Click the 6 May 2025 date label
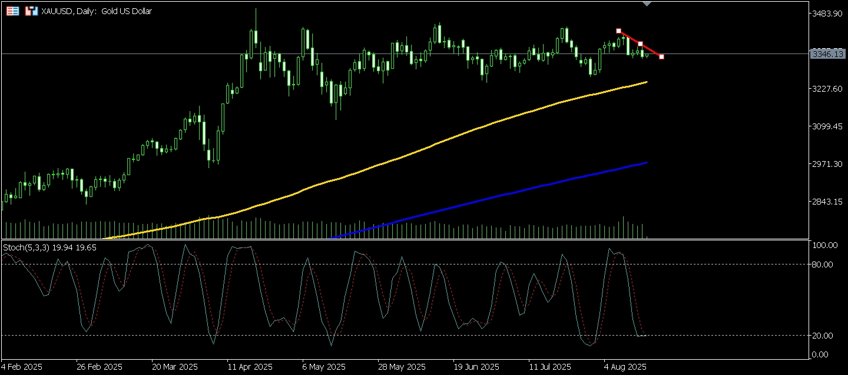 (x=325, y=367)
